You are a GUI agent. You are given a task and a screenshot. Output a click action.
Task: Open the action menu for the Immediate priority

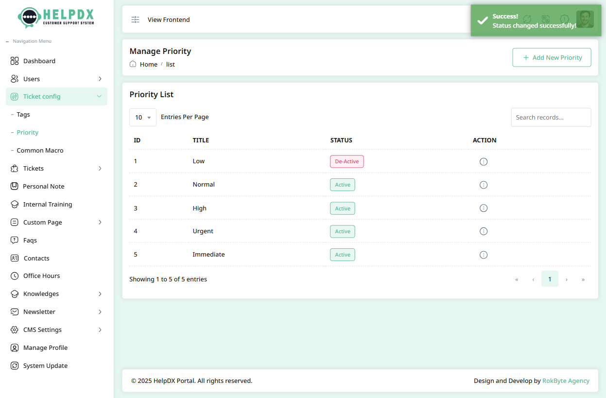coord(484,254)
